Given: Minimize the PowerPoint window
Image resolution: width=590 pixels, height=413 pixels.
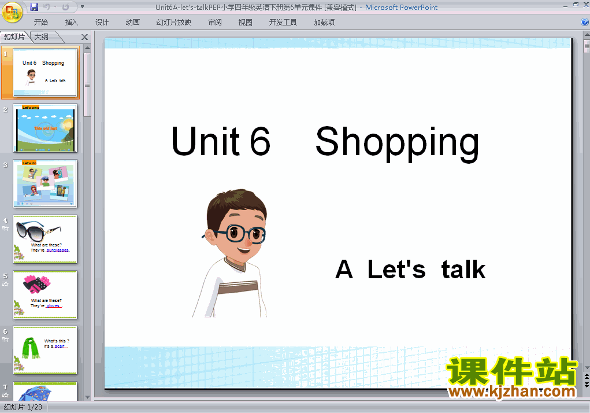Looking at the screenshot, I should point(565,5).
